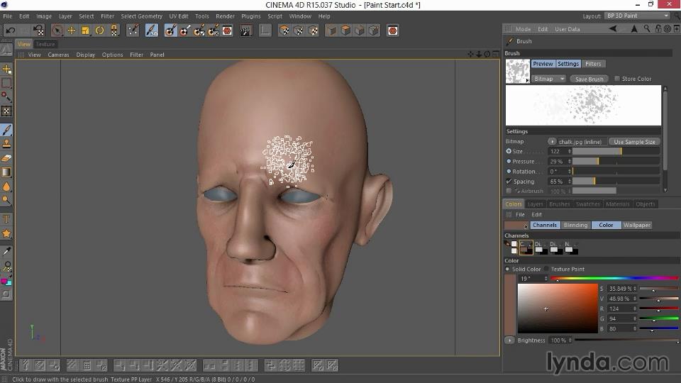Choose the Text tool in left toolbar
681x383 pixels.
pyautogui.click(x=7, y=218)
